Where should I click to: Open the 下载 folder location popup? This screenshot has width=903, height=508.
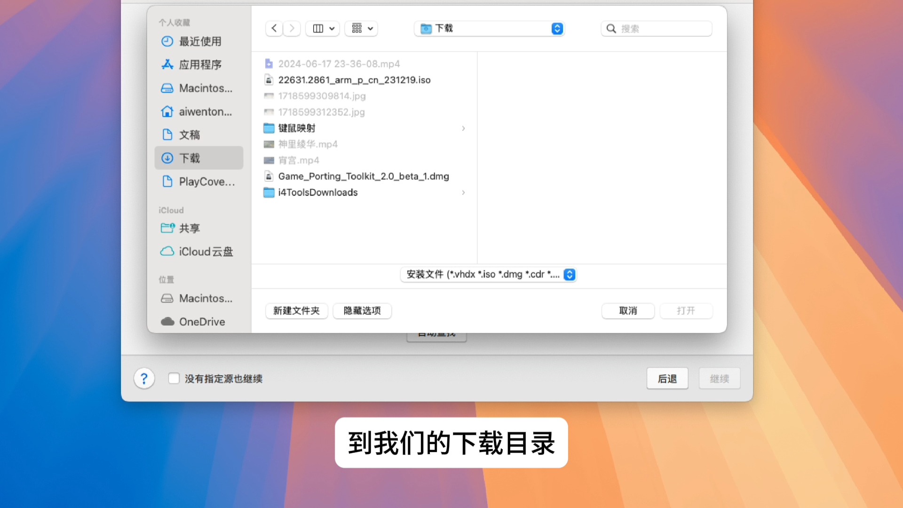coord(490,29)
